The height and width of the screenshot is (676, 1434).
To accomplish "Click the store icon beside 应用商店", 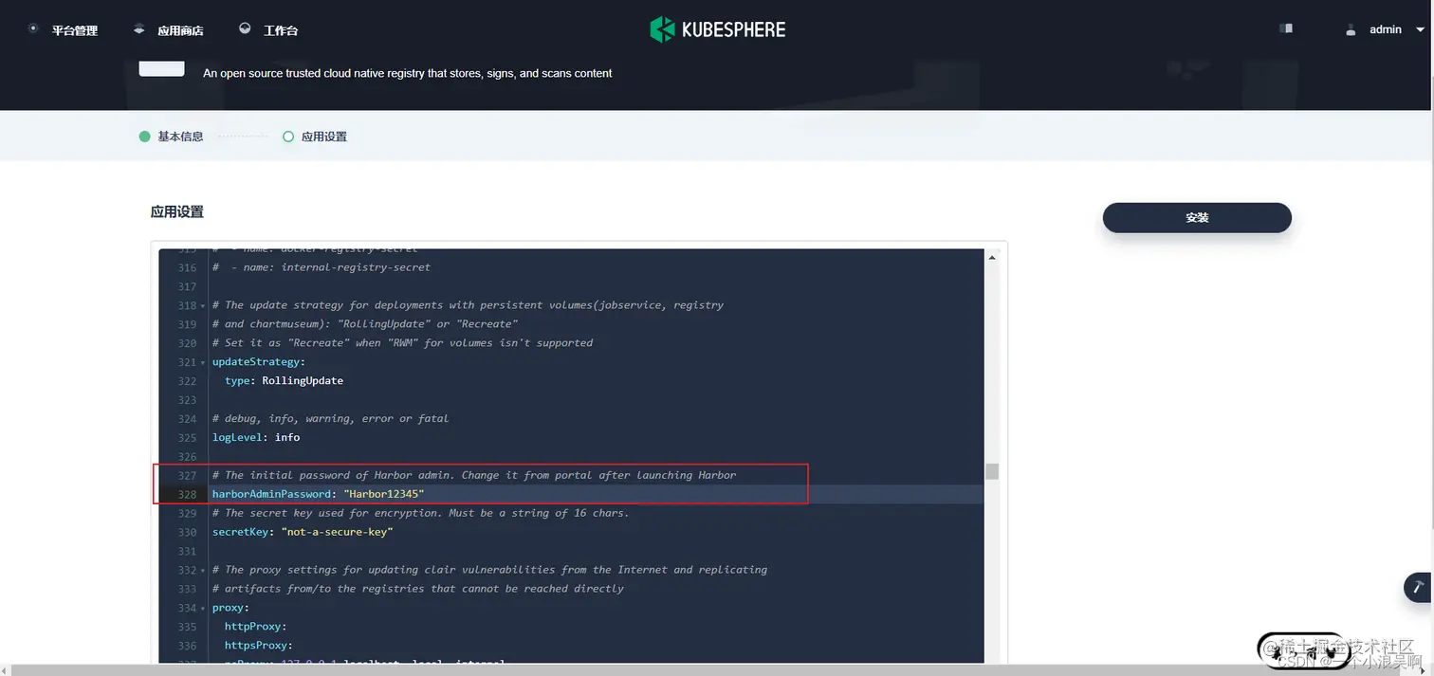I will coord(139,29).
